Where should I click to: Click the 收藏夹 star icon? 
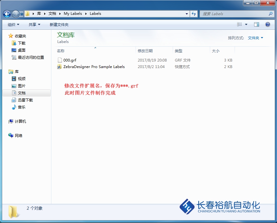(11, 36)
